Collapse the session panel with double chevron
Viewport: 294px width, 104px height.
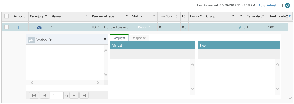pos(105,39)
